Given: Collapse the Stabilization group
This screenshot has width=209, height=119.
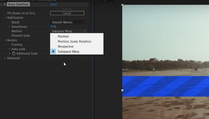Looking at the screenshot, I should pyautogui.click(x=5, y=18).
